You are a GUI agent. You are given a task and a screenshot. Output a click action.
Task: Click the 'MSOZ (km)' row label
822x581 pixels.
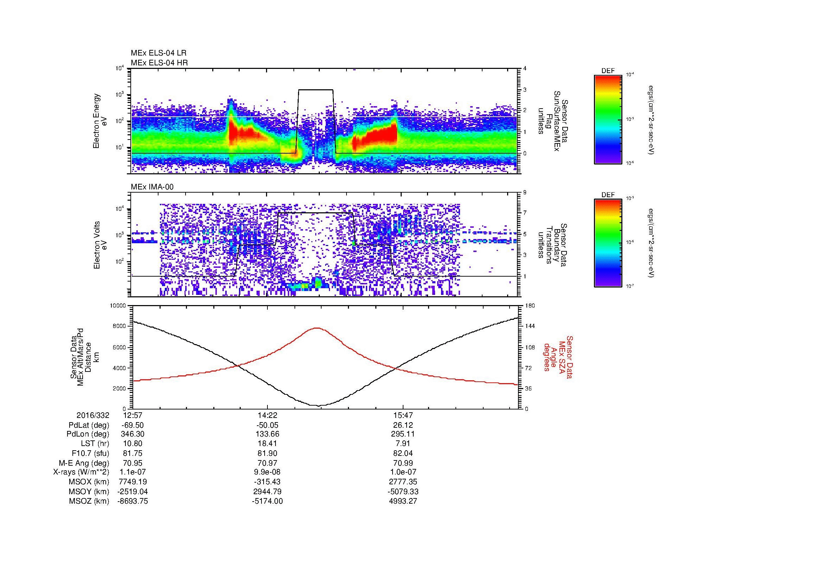(x=89, y=501)
